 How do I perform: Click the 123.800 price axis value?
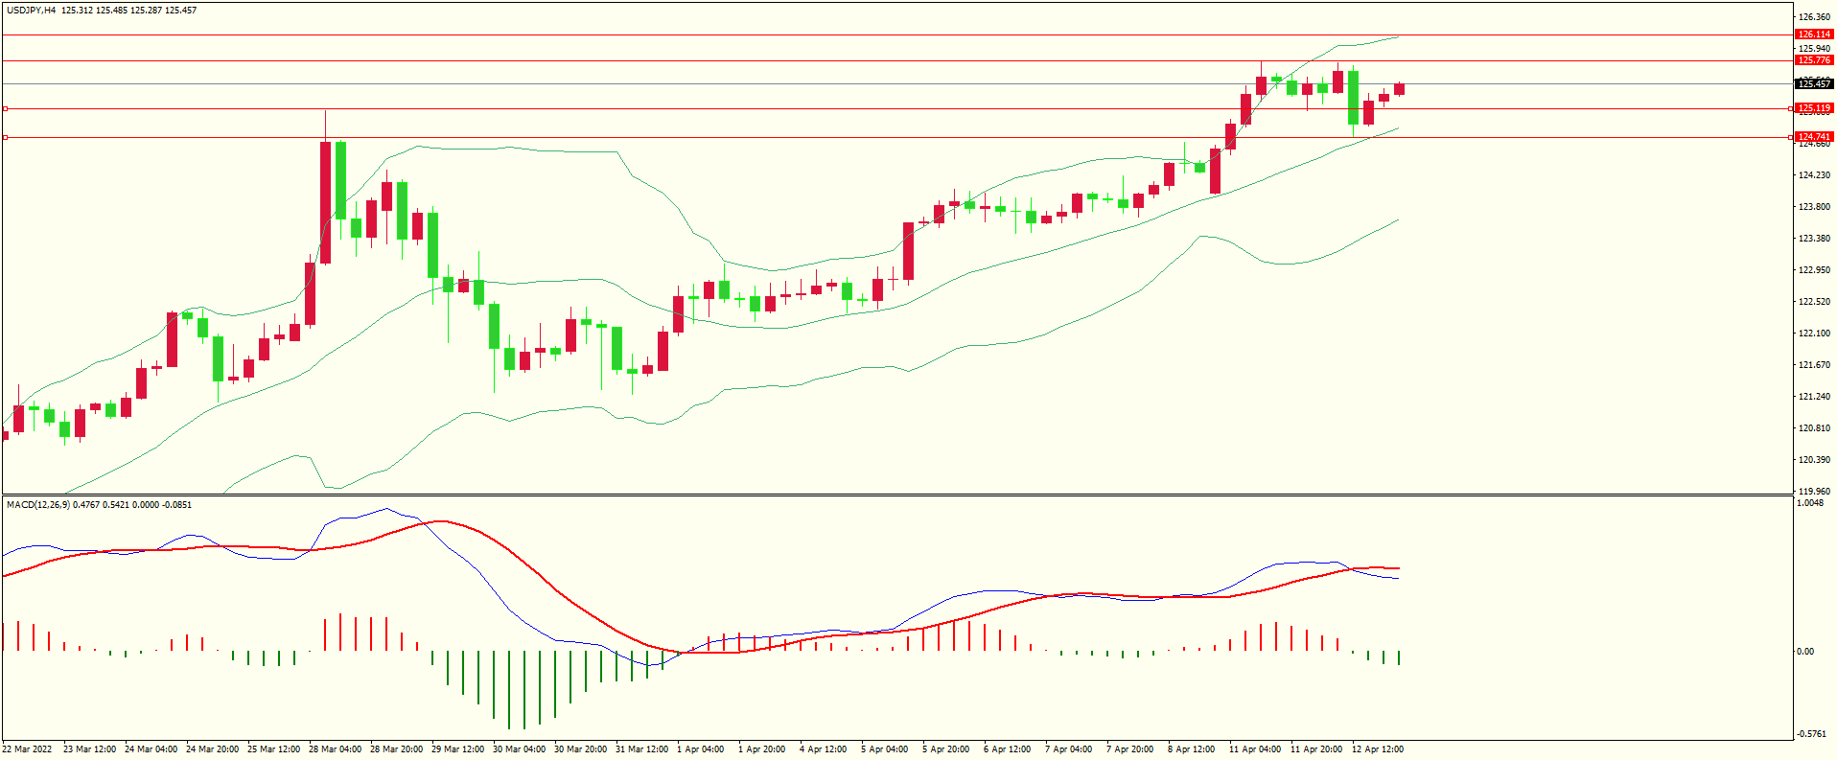[1814, 207]
